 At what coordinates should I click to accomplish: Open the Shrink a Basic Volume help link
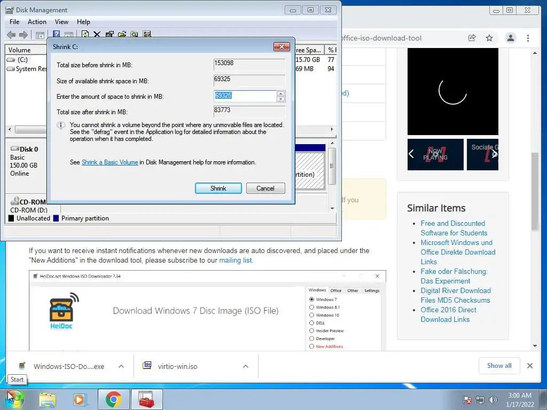coord(110,162)
